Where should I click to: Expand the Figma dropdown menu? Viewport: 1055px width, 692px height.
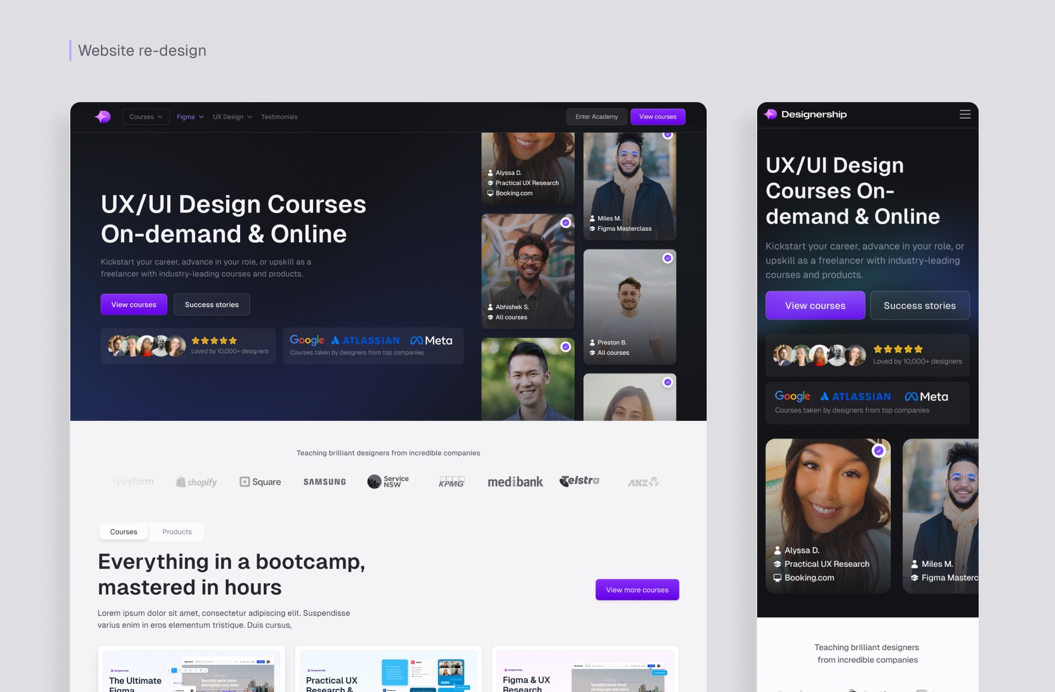click(x=190, y=117)
